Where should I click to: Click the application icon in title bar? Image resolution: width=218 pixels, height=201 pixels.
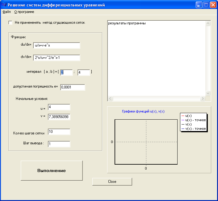(x=4, y=5)
